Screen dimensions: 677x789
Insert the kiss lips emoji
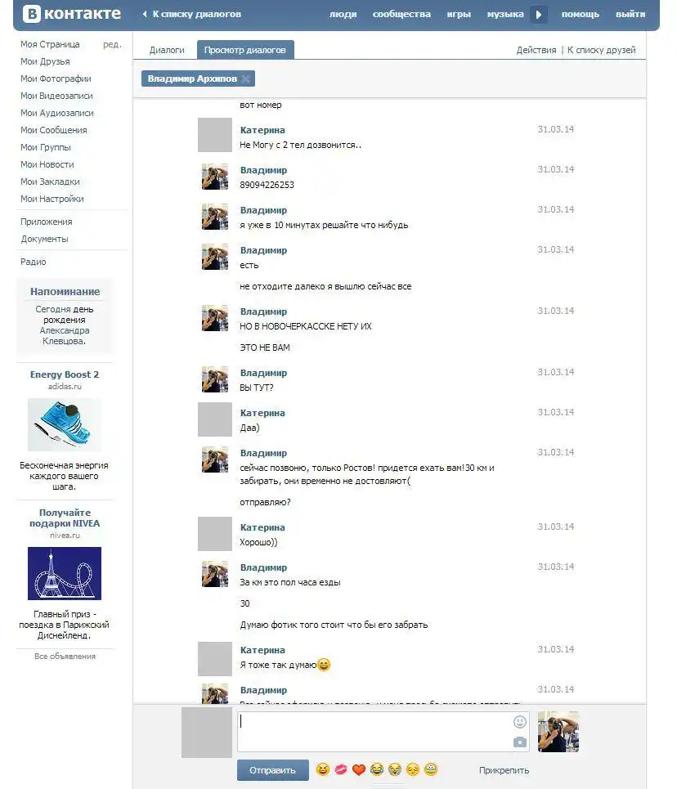click(x=341, y=770)
